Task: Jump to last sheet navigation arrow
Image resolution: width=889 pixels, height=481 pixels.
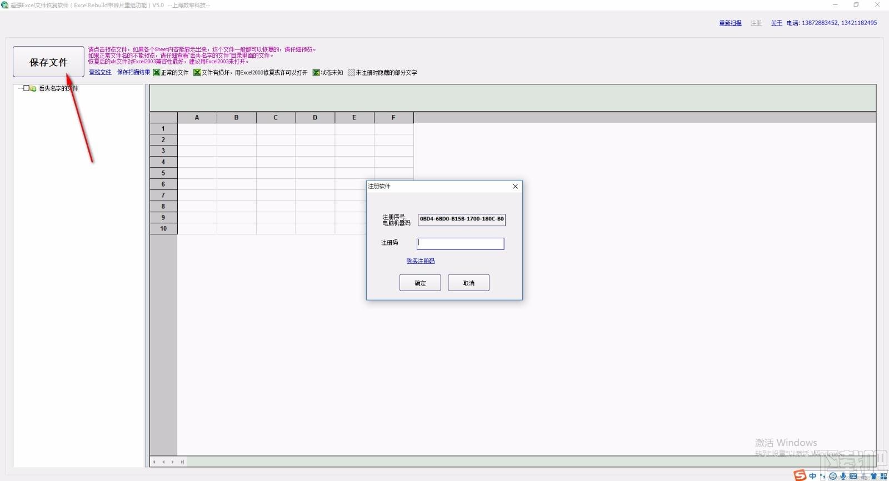Action: [182, 462]
